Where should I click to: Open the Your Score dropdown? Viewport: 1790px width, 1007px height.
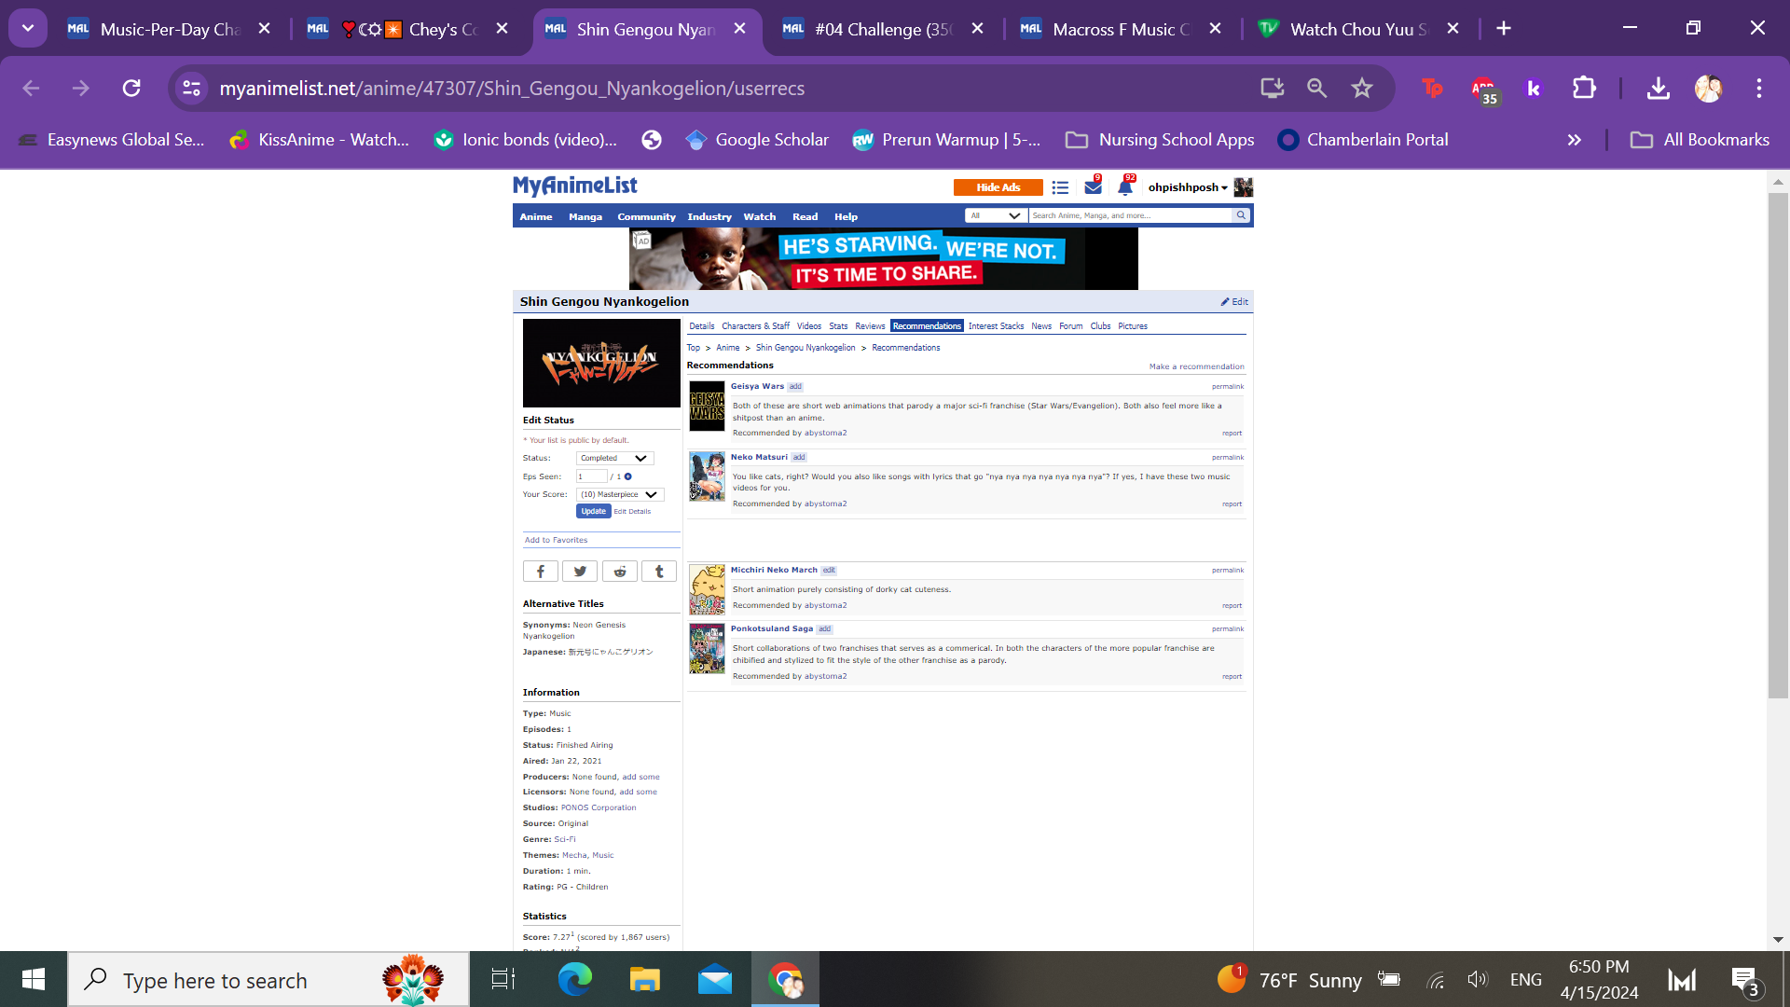[x=619, y=494]
